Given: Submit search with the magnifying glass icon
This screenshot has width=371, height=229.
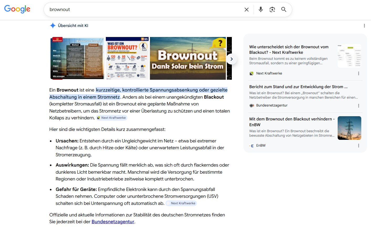Looking at the screenshot, I should [284, 9].
